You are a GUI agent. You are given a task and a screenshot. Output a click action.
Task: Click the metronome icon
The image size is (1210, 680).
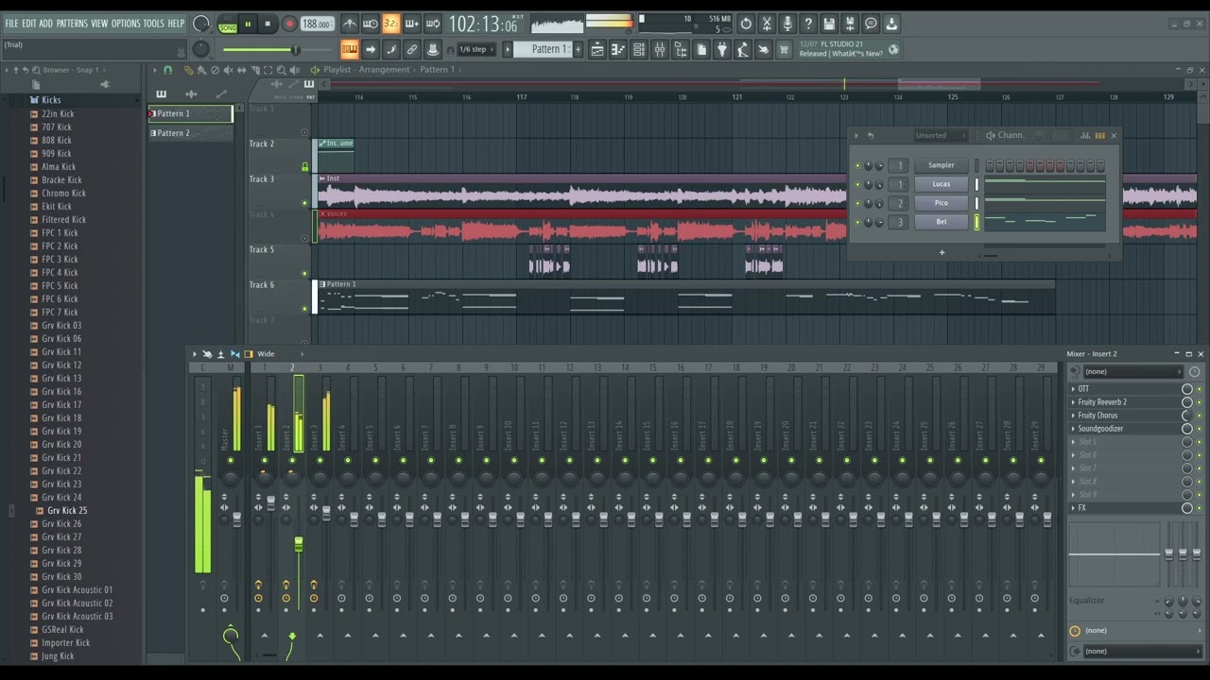(351, 24)
